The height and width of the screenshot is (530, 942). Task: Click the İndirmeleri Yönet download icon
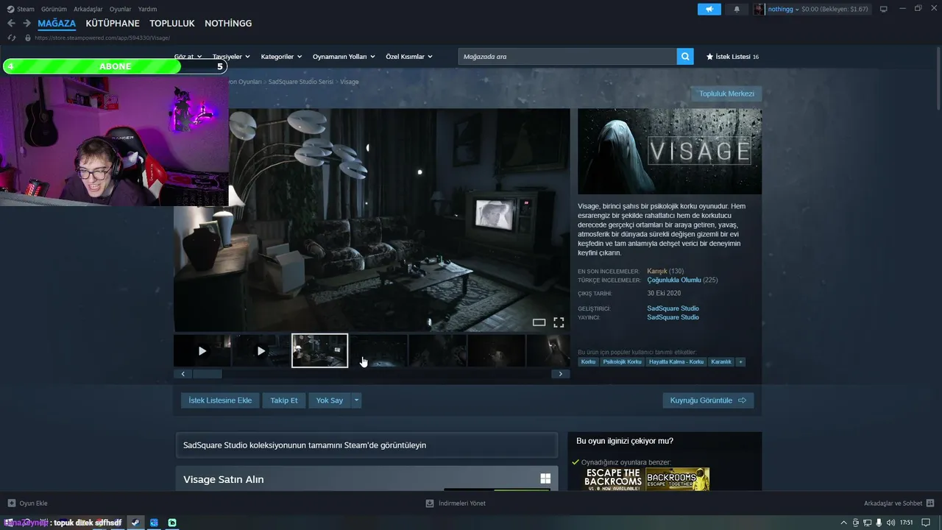point(430,504)
